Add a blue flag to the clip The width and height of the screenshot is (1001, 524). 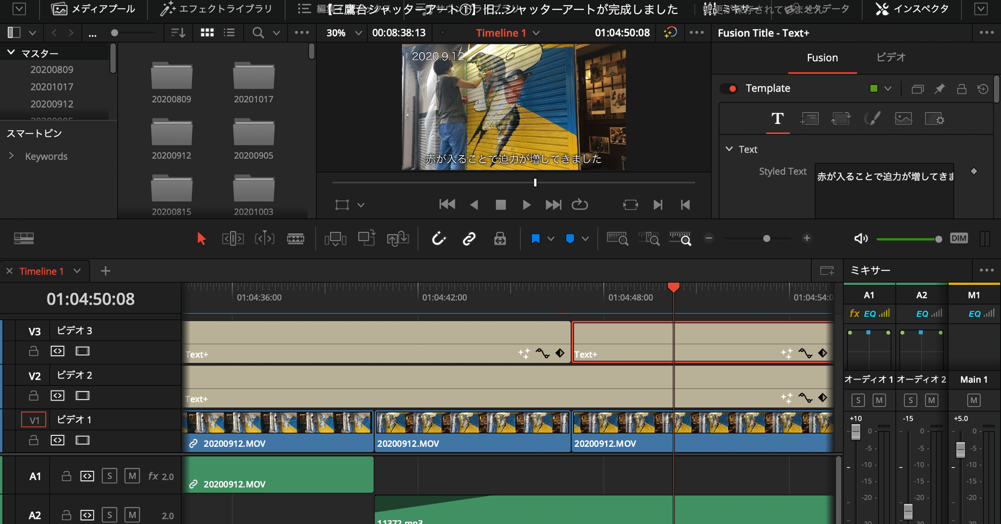coord(535,239)
